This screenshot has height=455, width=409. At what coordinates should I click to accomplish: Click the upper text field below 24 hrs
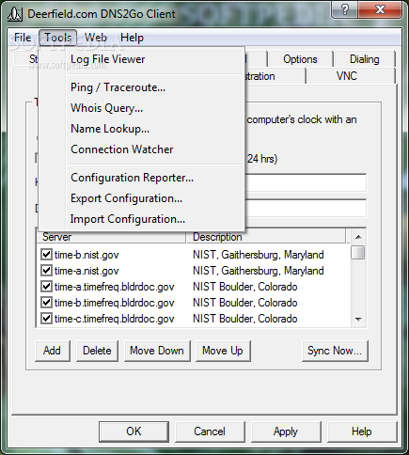click(306, 182)
